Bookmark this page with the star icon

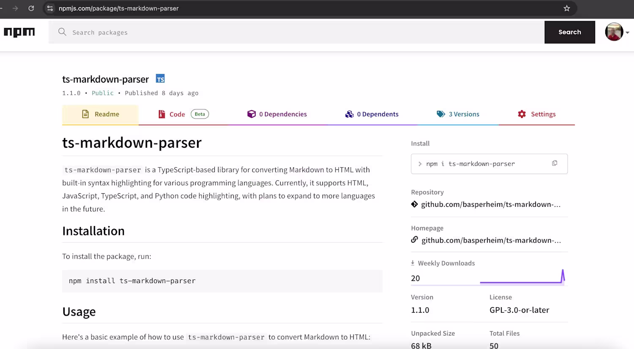coord(567,8)
